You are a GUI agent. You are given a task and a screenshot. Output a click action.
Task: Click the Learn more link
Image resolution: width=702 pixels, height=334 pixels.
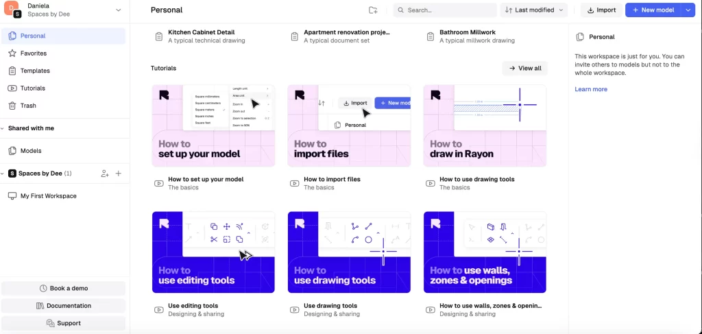(590, 89)
